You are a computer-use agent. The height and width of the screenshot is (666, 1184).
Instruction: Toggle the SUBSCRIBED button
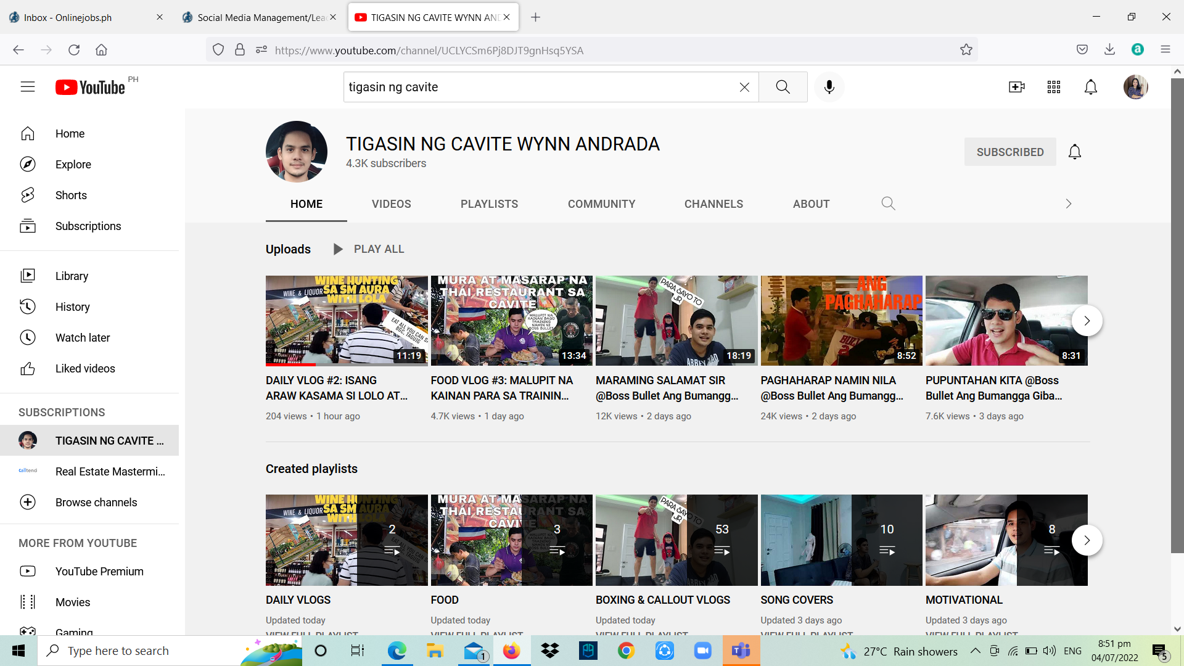tap(1009, 152)
